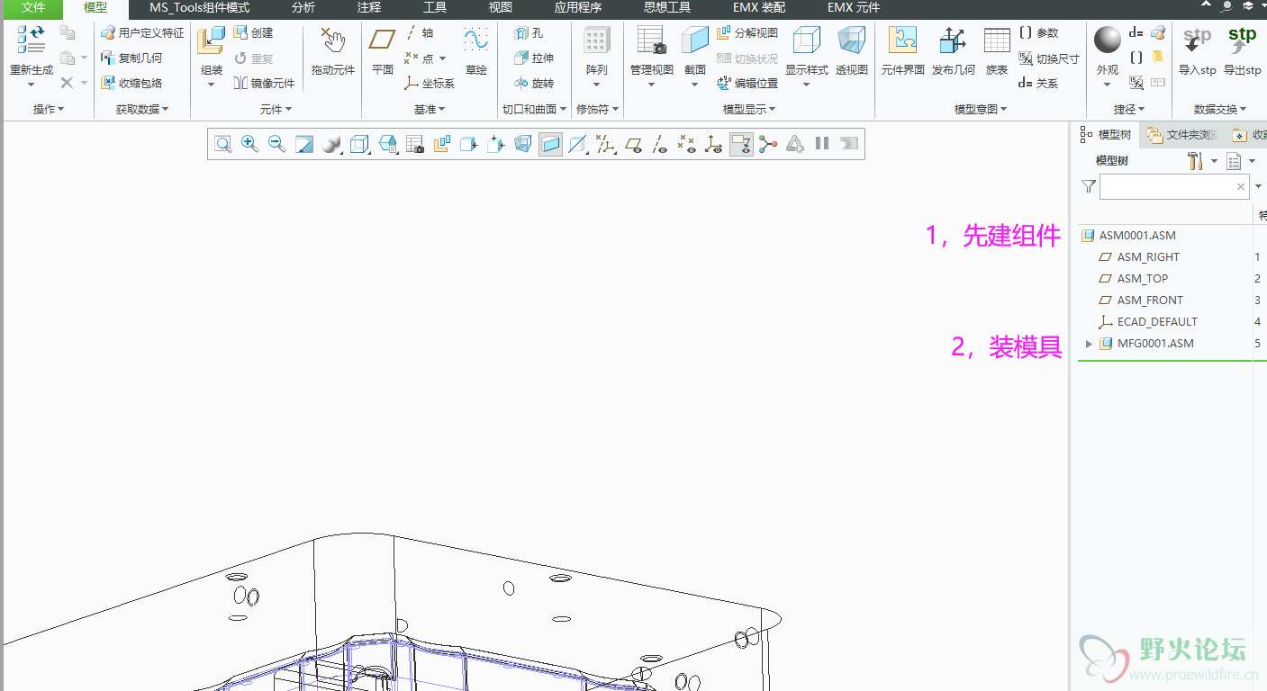
Task: Create a Coordinate System (坐标系)
Action: 430,83
